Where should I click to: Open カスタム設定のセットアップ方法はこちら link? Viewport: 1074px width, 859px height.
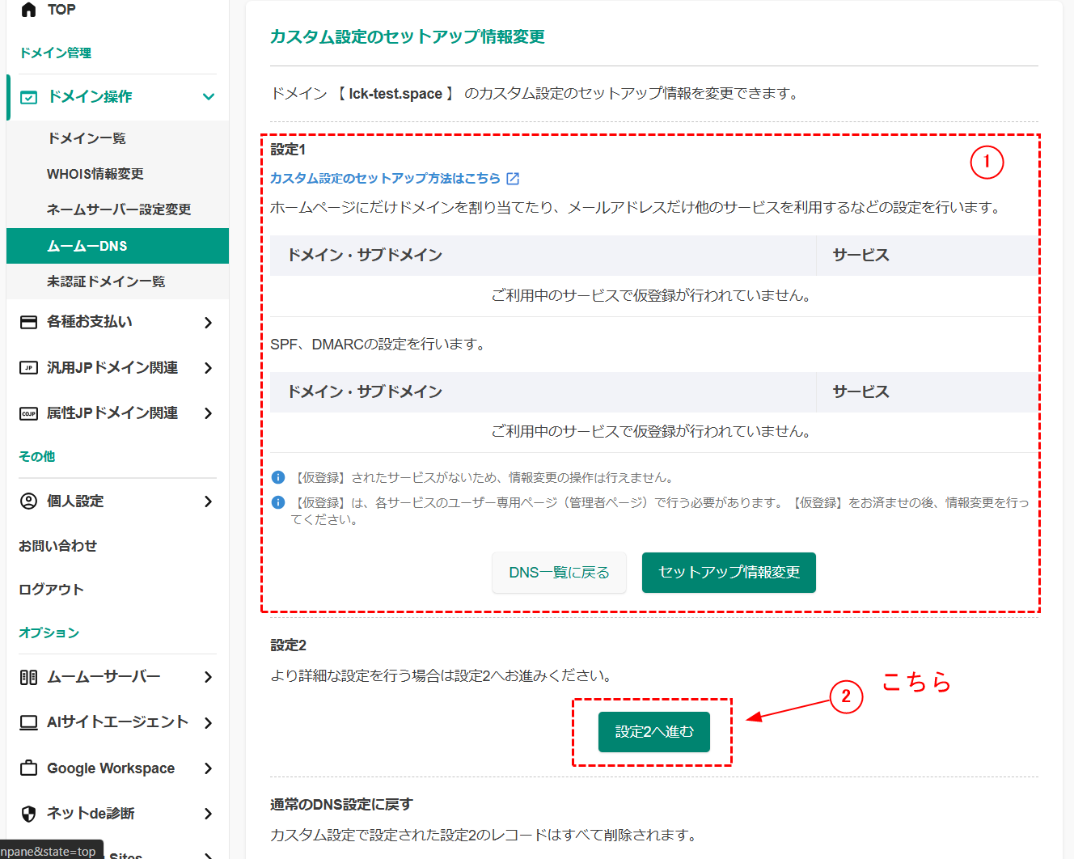[386, 178]
